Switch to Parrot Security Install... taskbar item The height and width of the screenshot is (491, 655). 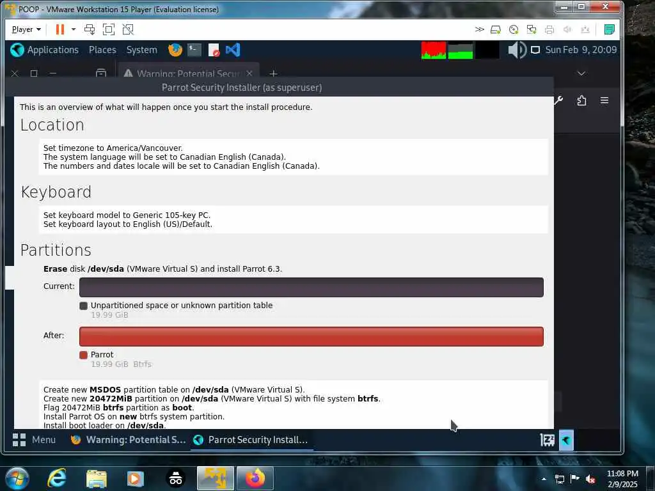tap(252, 440)
